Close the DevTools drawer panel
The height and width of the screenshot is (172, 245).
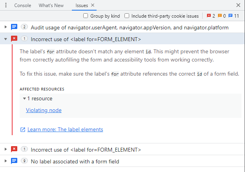[x=238, y=5]
